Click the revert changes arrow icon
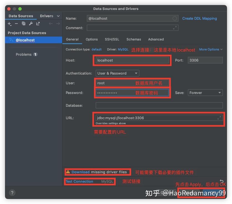Viewport: 232px width, 204px height. click(221, 181)
